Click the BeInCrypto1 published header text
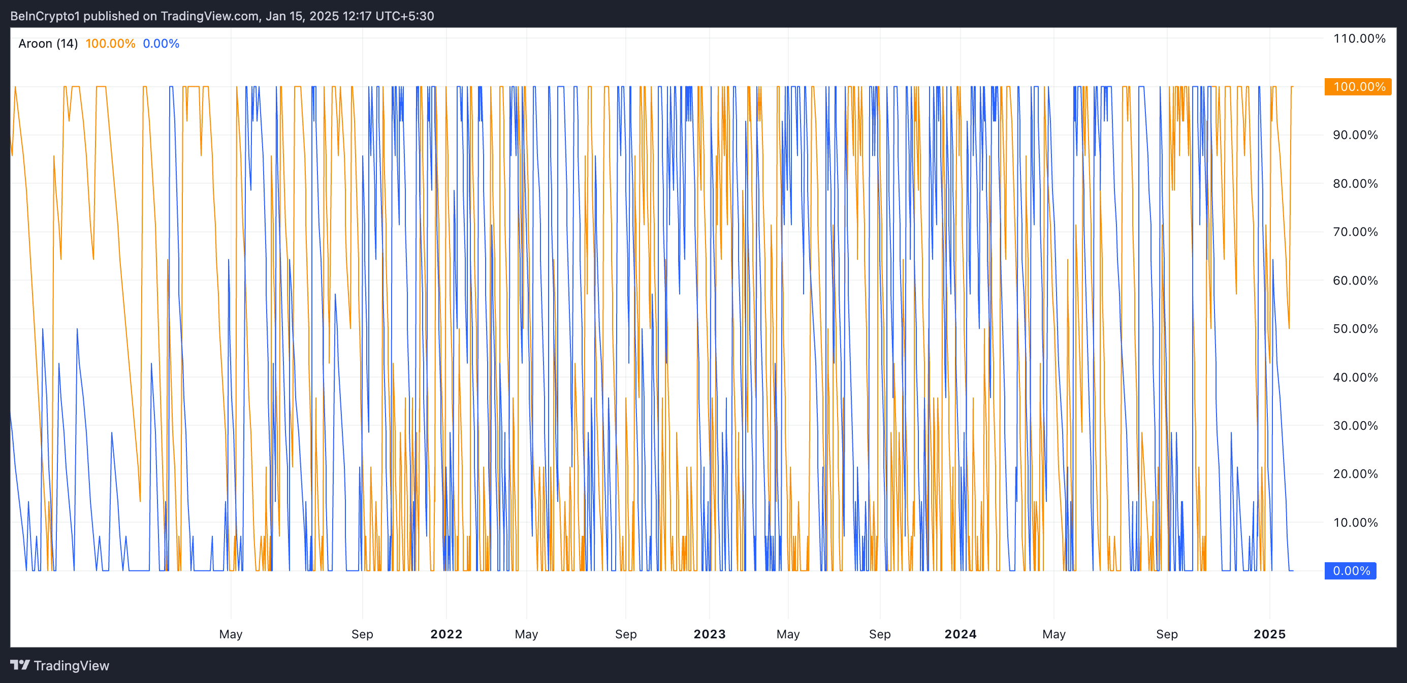Screen dimensions: 1407x683 pos(222,16)
